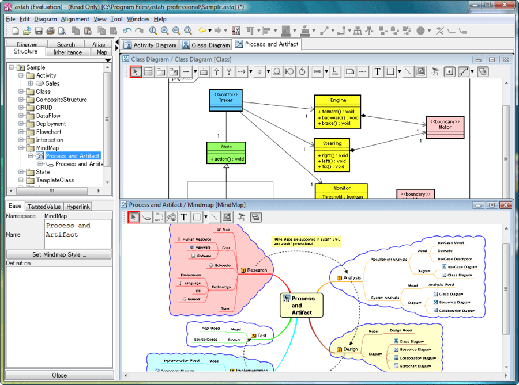Save the project with the floppy disk icon
This screenshot has width=519, height=385.
pos(39,31)
